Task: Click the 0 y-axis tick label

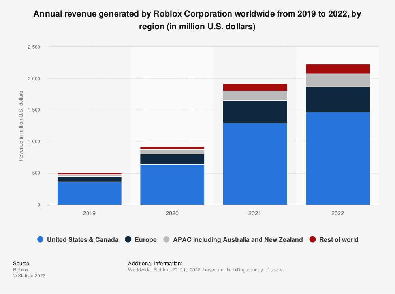Action: point(39,205)
